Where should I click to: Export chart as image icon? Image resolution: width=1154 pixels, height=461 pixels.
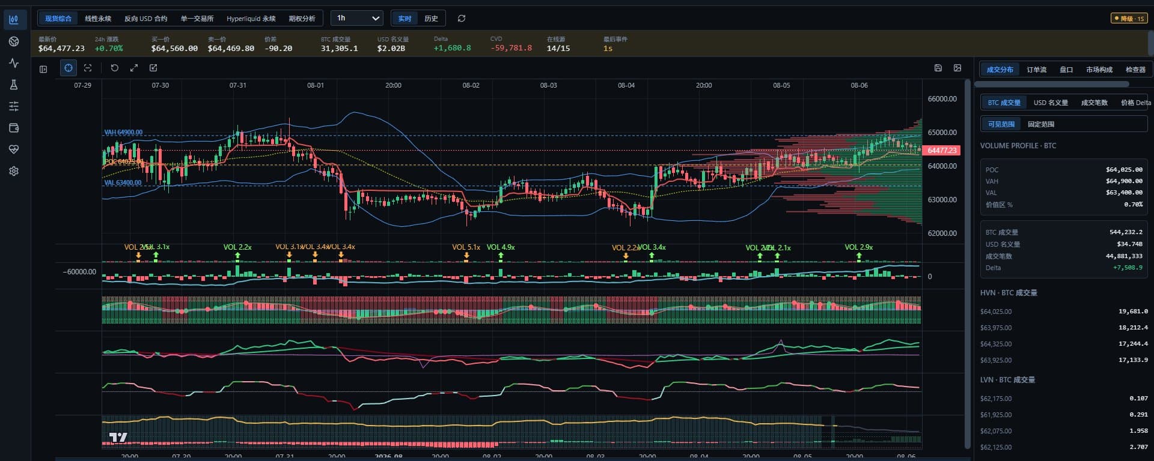pos(957,68)
